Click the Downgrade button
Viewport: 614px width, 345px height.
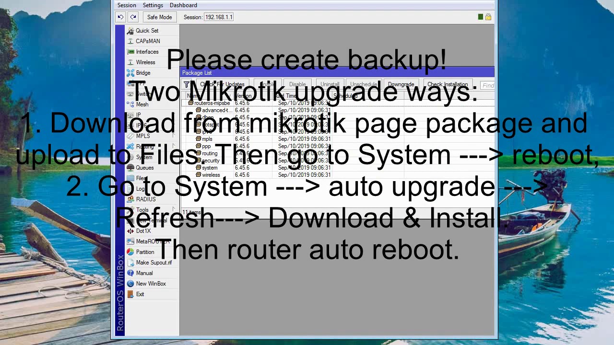point(401,85)
